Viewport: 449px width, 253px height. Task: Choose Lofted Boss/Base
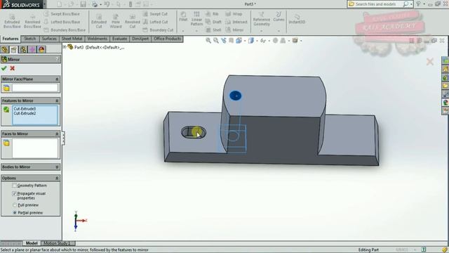click(62, 22)
